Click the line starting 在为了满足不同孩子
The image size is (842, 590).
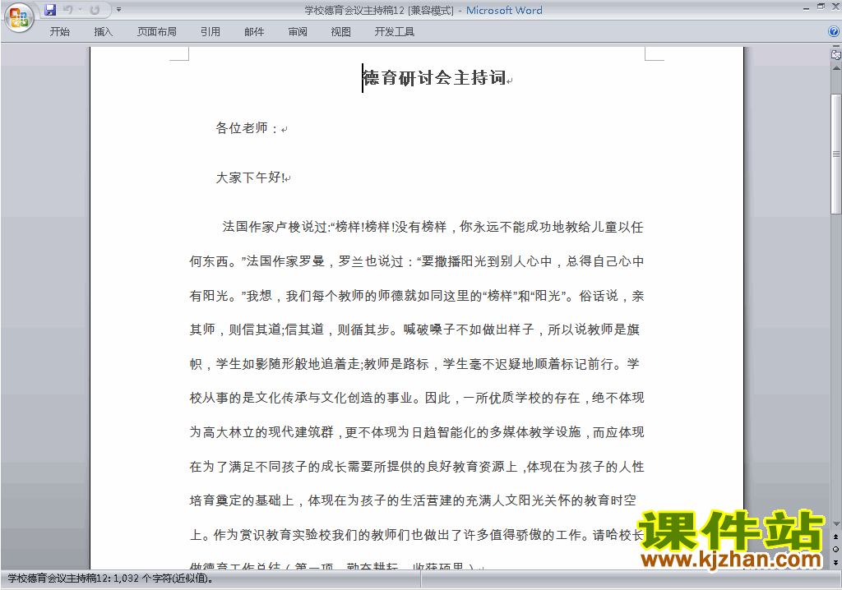click(417, 467)
